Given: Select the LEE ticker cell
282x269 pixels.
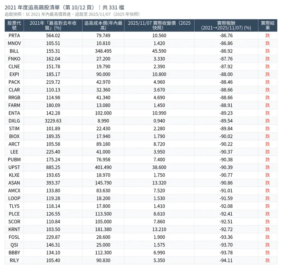Looking at the screenshot, I should 14,152.
